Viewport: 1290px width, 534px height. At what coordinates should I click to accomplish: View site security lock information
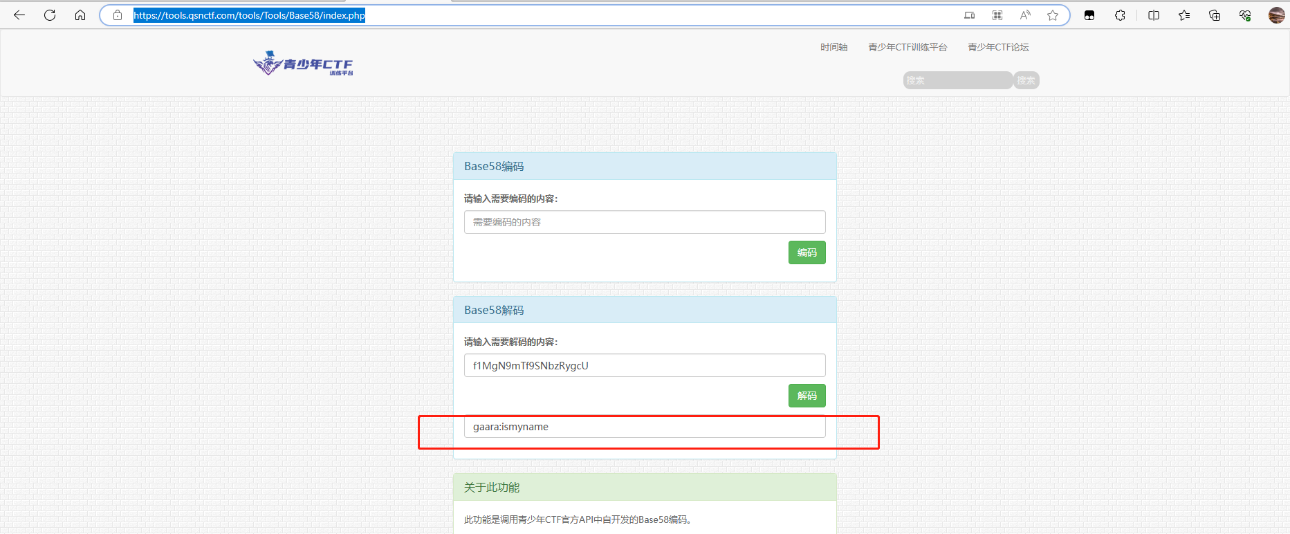pos(118,15)
